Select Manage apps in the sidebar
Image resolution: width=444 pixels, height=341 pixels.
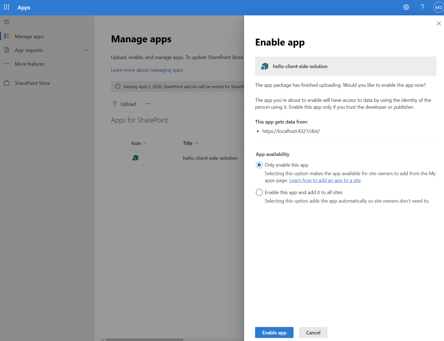tap(29, 36)
